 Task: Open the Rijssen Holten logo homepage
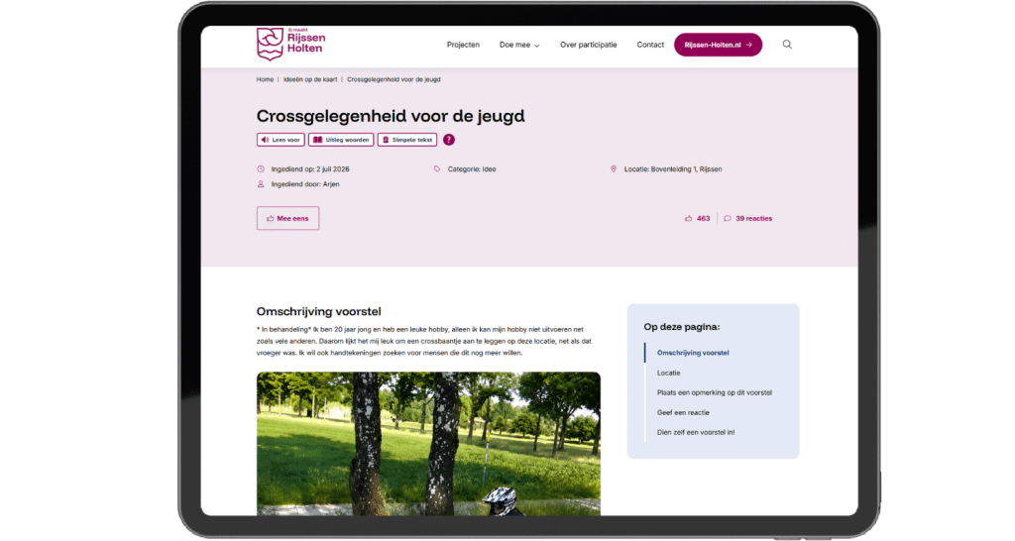(x=290, y=44)
